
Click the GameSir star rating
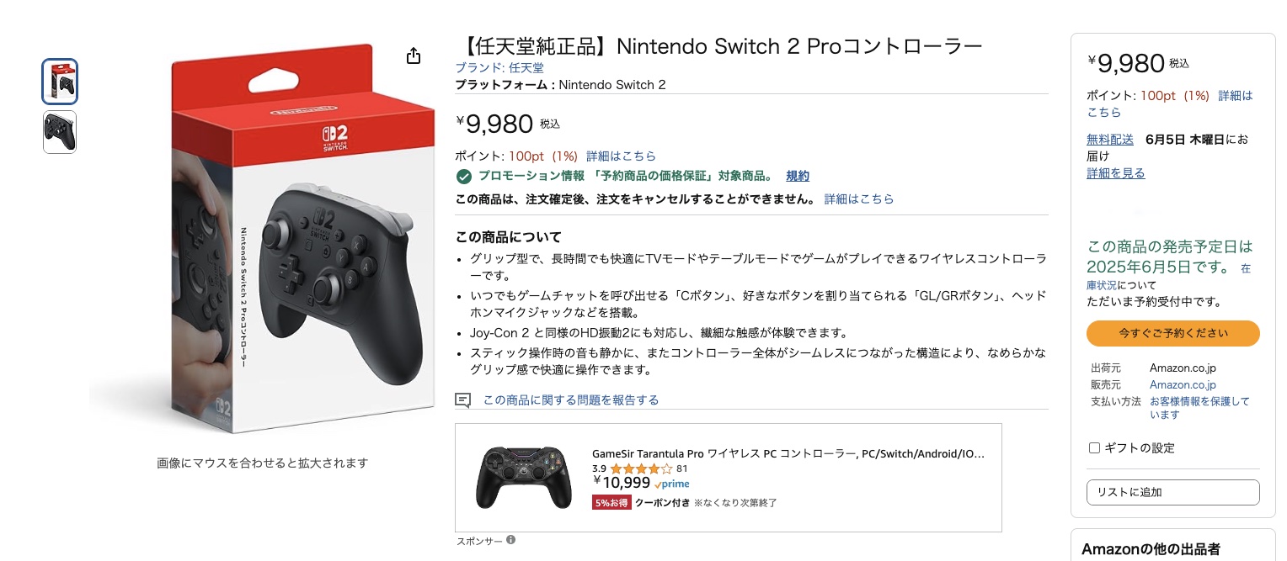pyautogui.click(x=641, y=468)
